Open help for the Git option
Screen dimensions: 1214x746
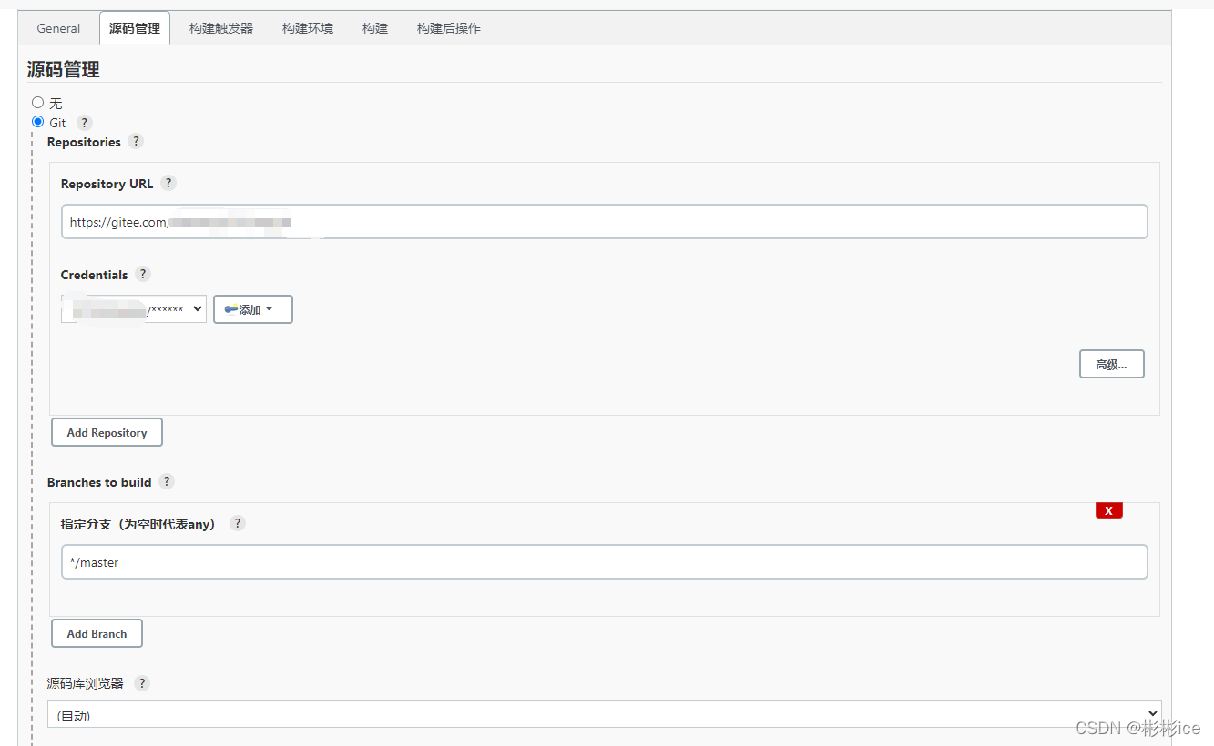(x=84, y=123)
